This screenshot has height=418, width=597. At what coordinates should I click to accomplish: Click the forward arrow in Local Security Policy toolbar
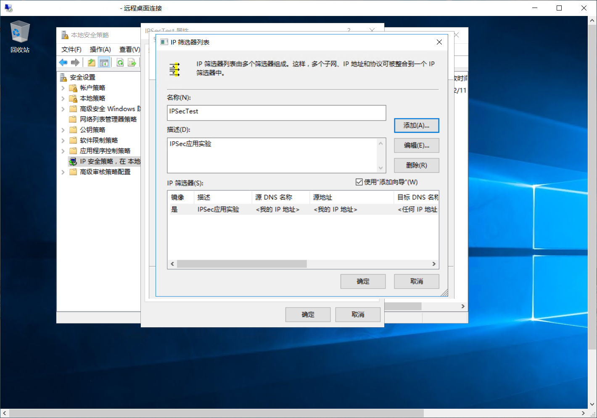[x=75, y=63]
